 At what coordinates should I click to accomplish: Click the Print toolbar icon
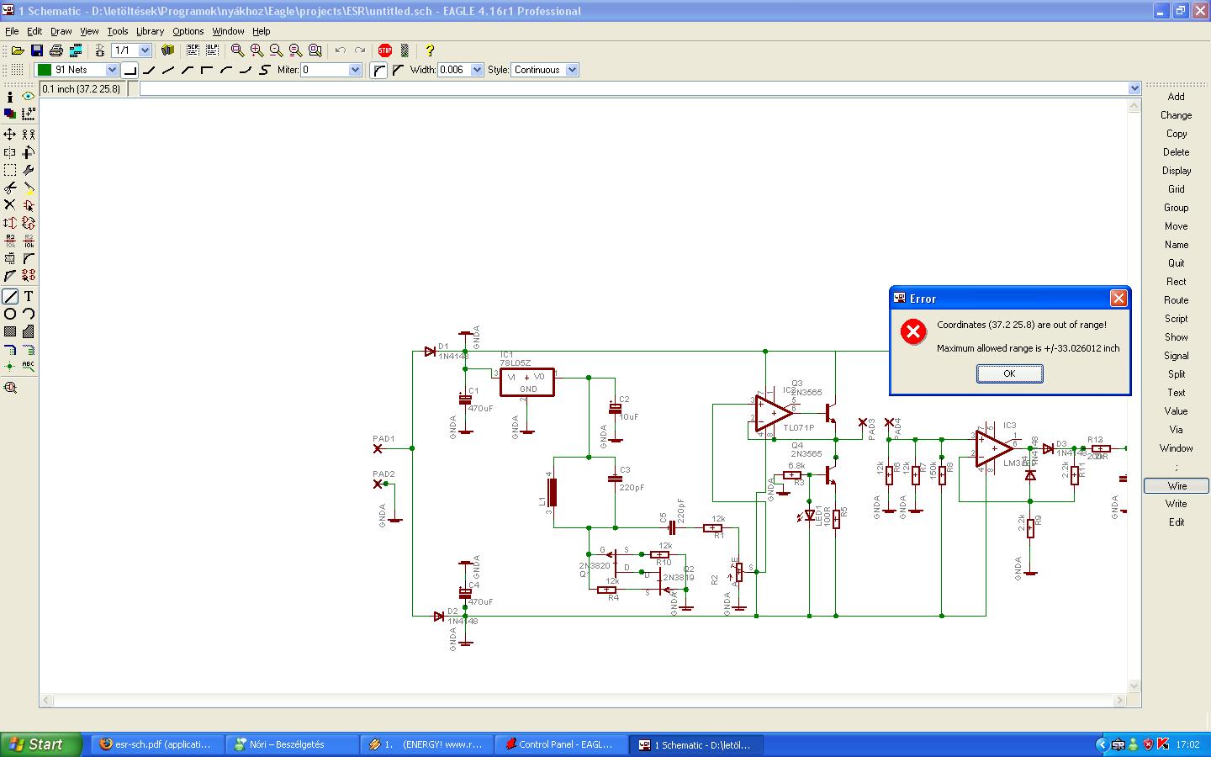(x=56, y=50)
